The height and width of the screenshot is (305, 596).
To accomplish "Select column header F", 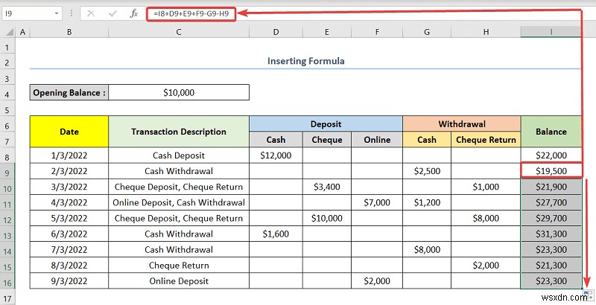I will (377, 32).
